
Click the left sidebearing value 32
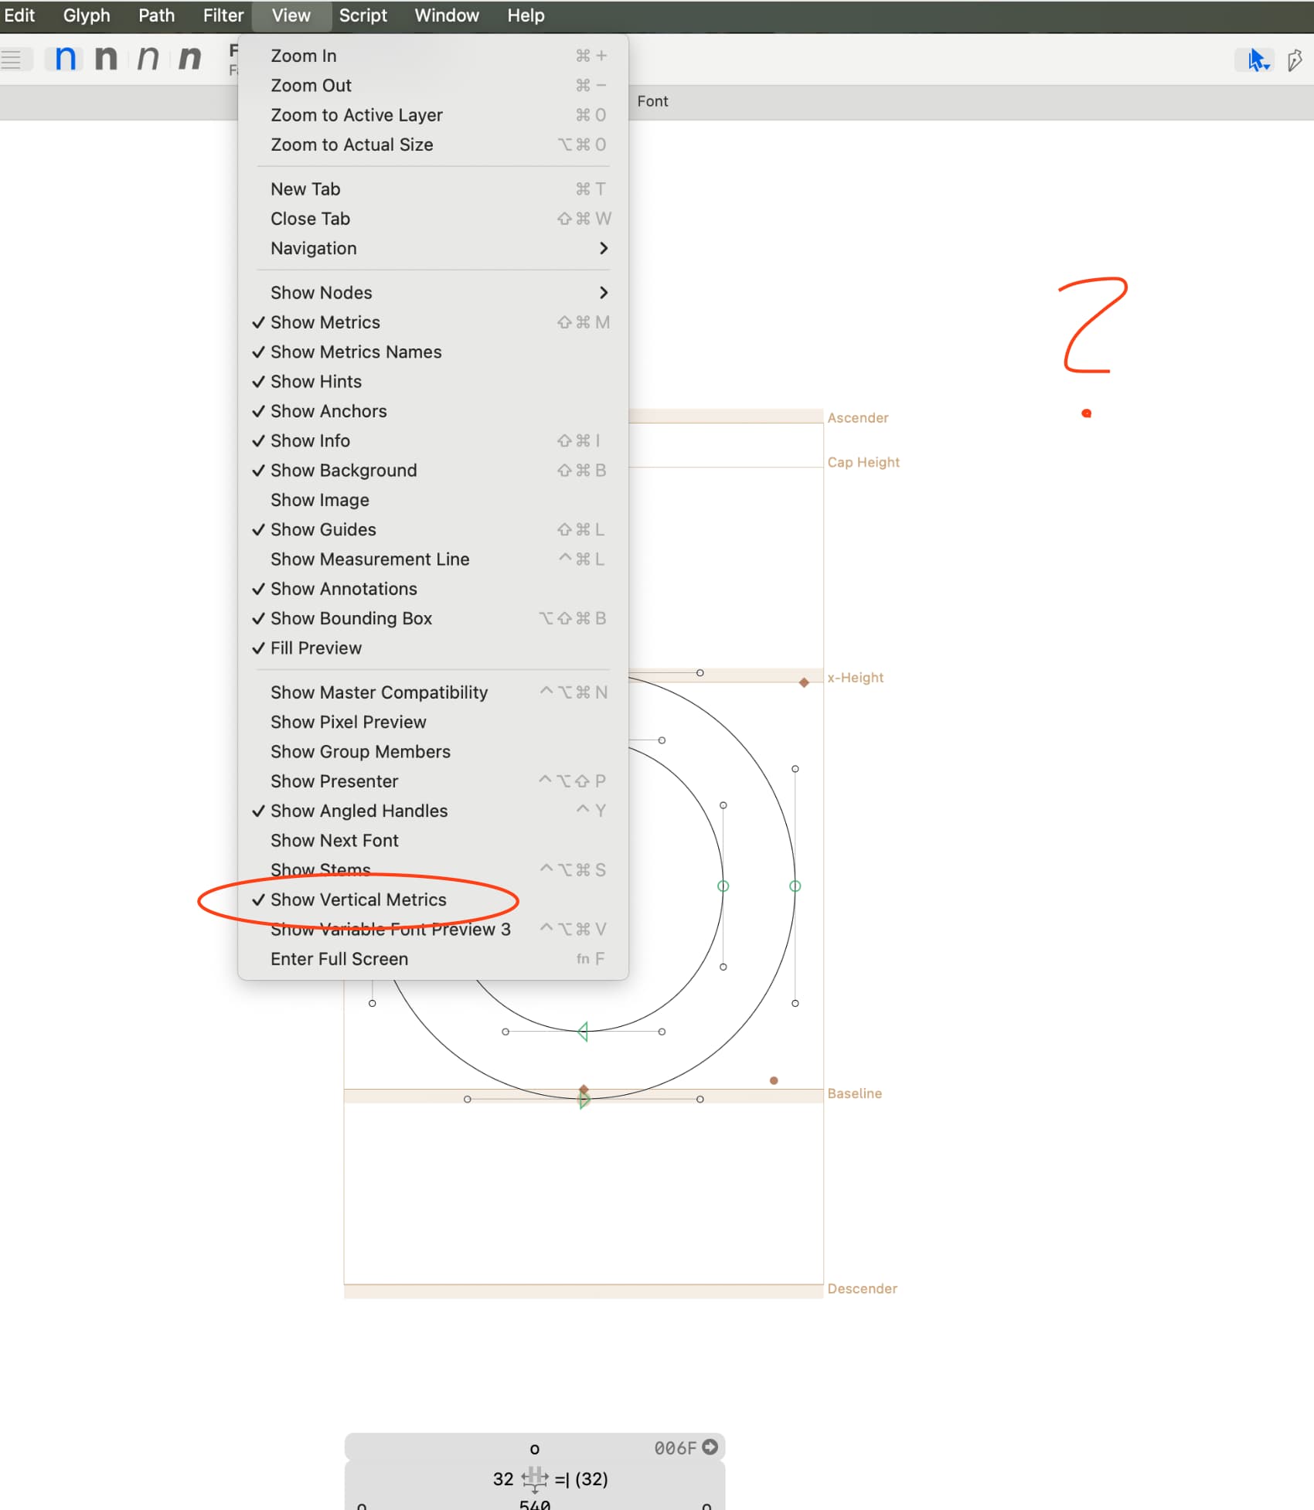click(502, 1479)
